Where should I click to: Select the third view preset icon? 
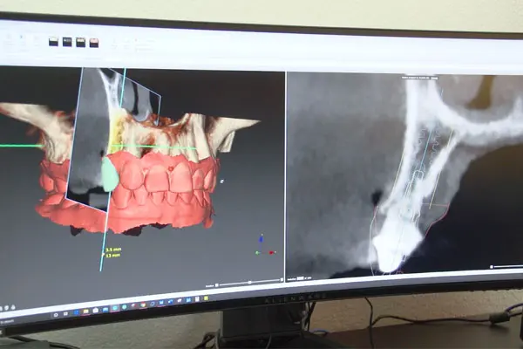pos(80,43)
